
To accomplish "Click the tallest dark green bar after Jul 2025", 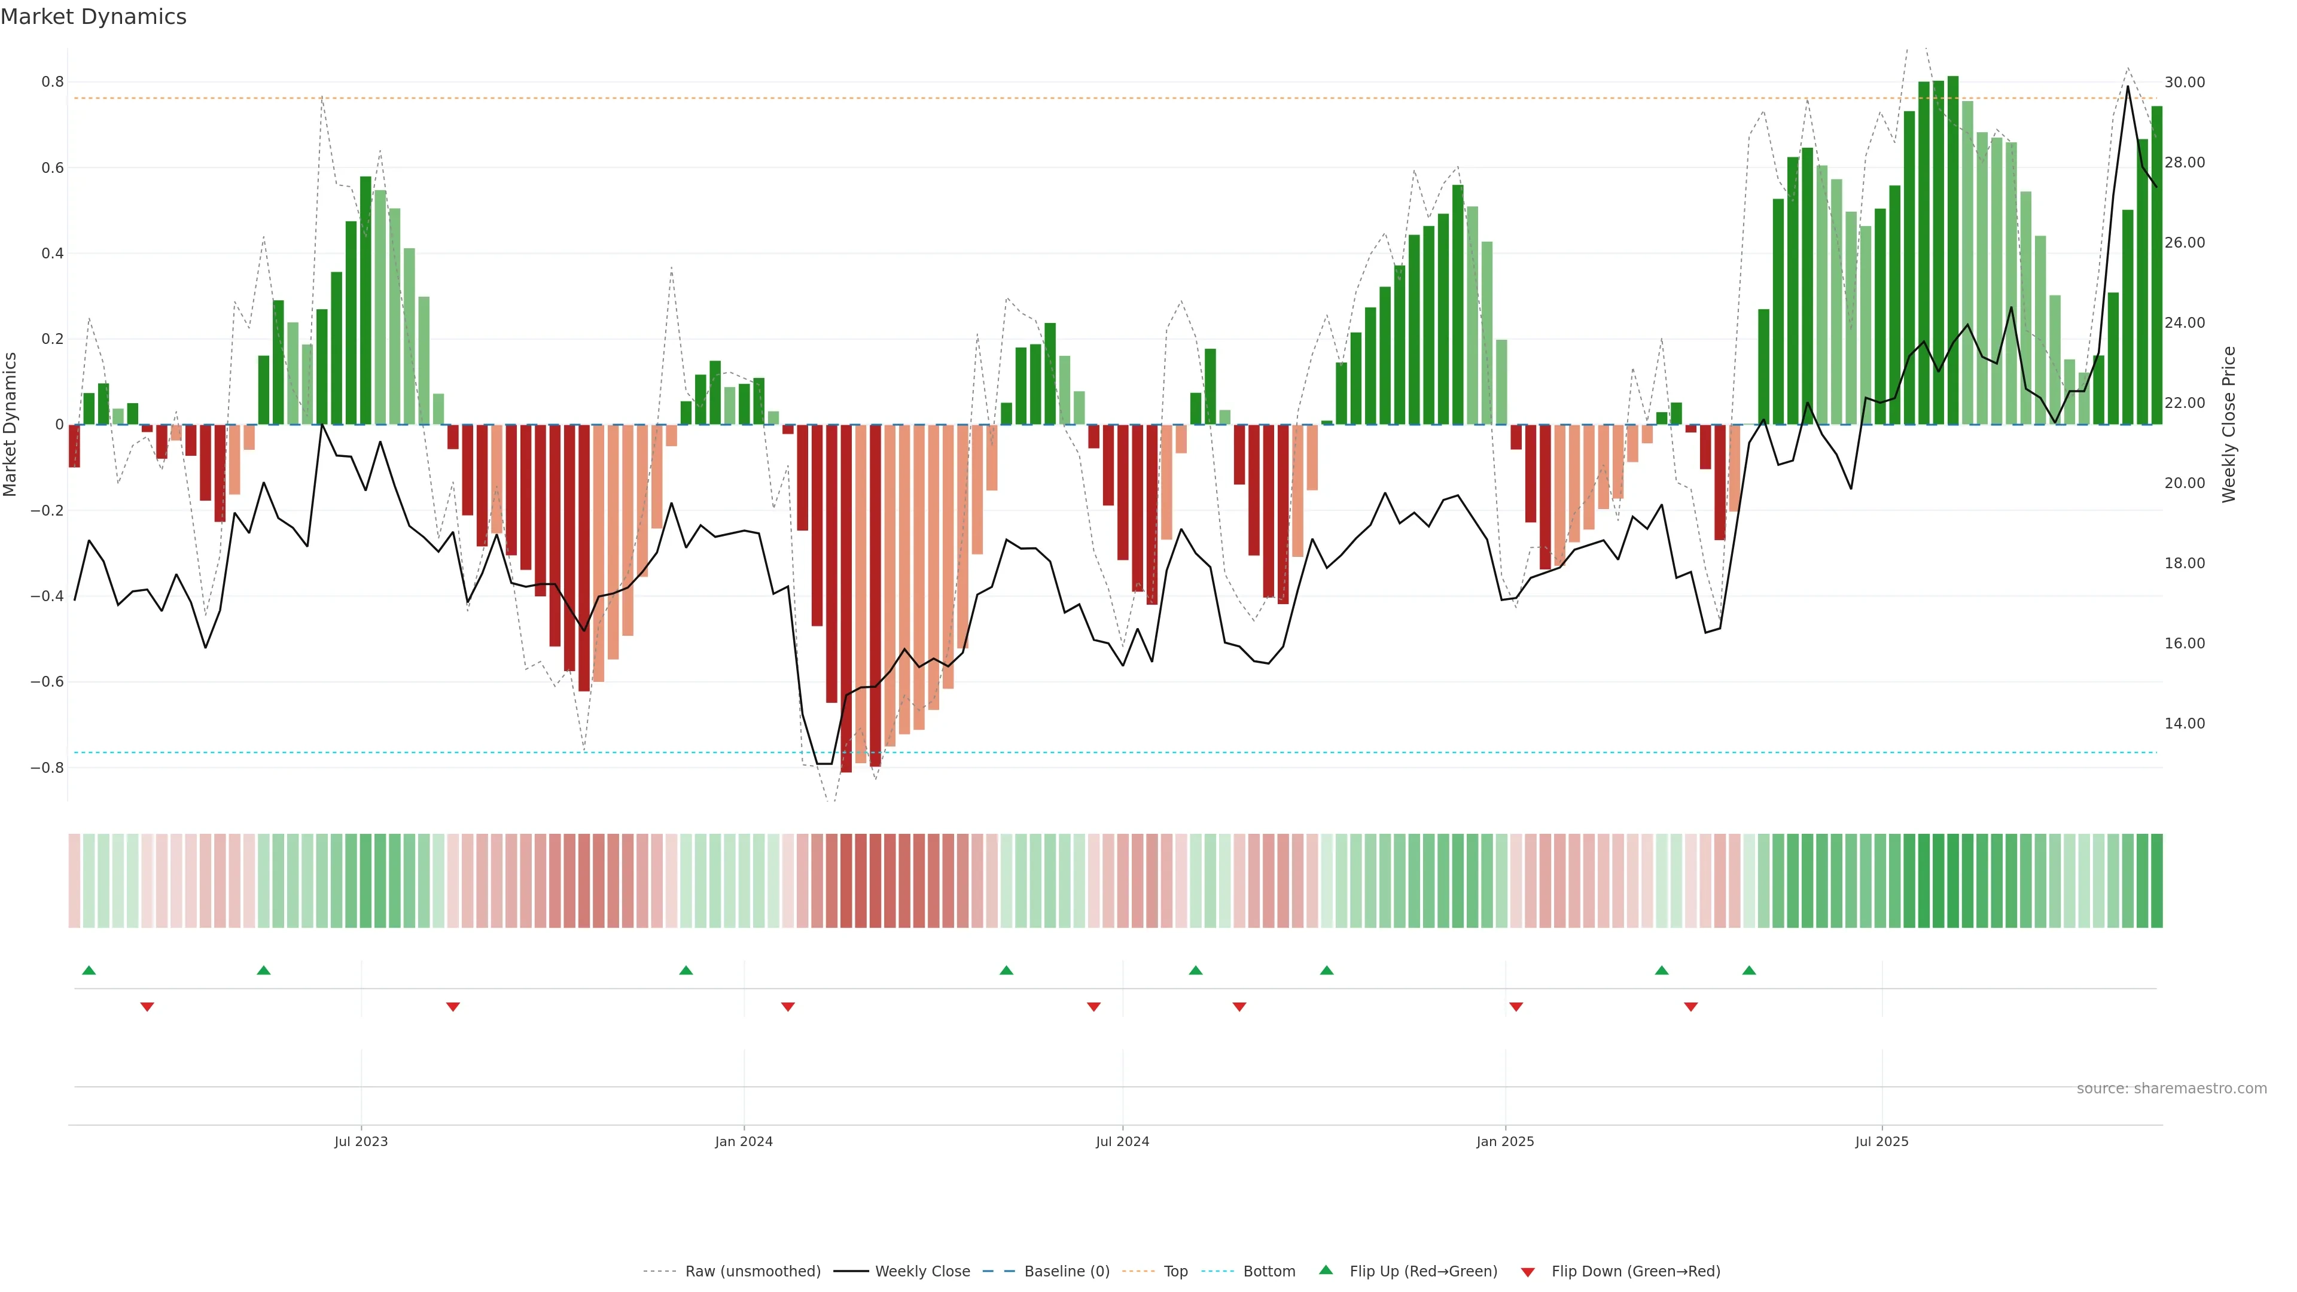I will (x=1953, y=249).
